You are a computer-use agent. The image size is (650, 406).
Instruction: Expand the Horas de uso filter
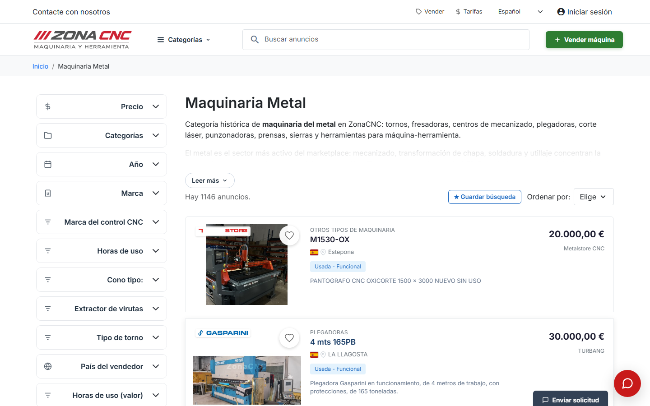tap(102, 251)
